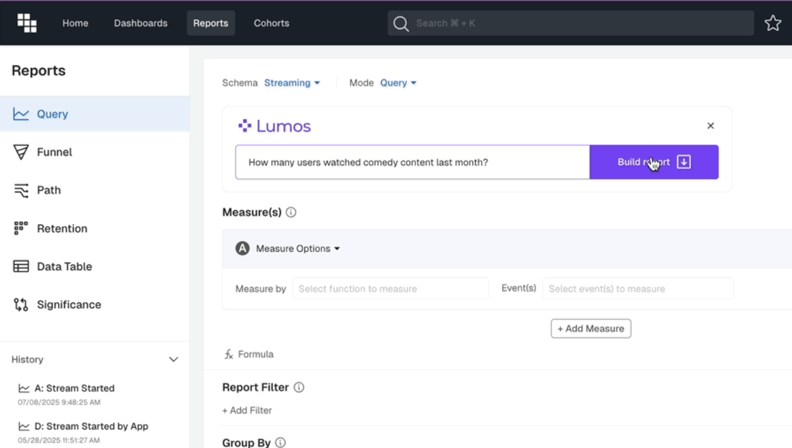Select the Reports tab

[211, 23]
